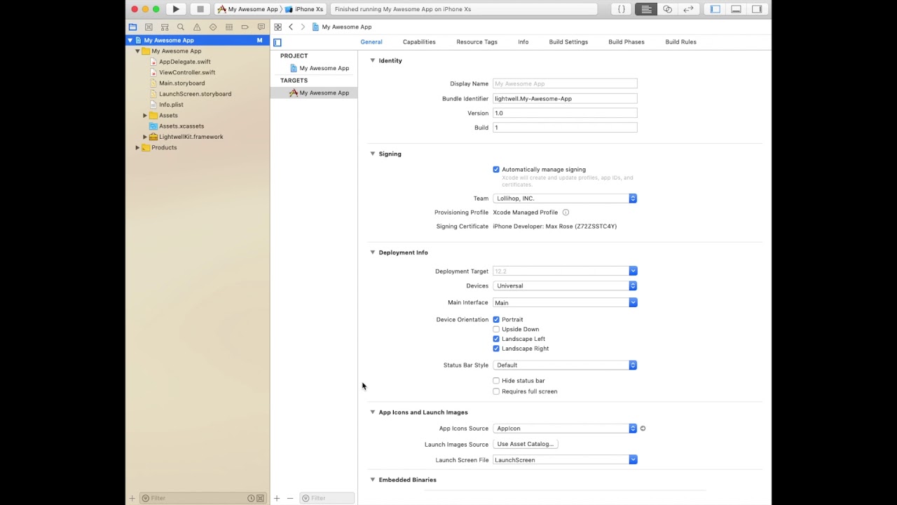This screenshot has width=897, height=505.
Task: Open App Icons Source dropdown
Action: click(x=565, y=429)
